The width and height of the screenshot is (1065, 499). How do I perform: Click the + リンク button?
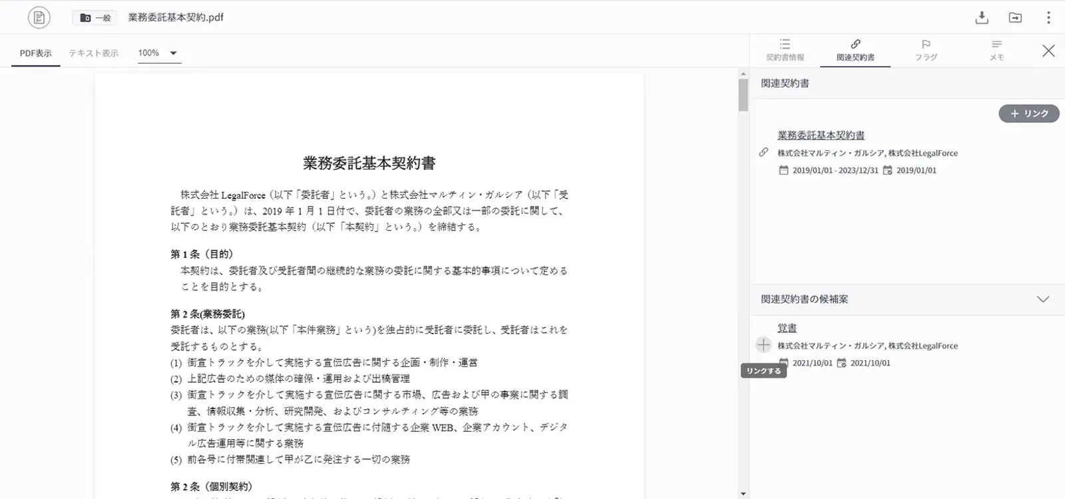pyautogui.click(x=1029, y=114)
